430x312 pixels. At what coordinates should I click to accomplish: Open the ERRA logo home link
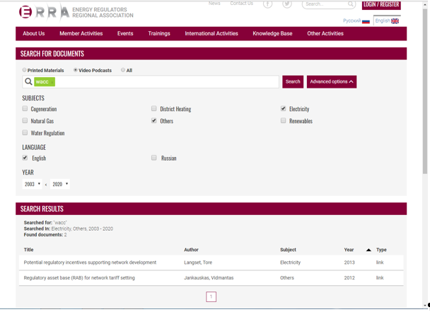coord(76,12)
